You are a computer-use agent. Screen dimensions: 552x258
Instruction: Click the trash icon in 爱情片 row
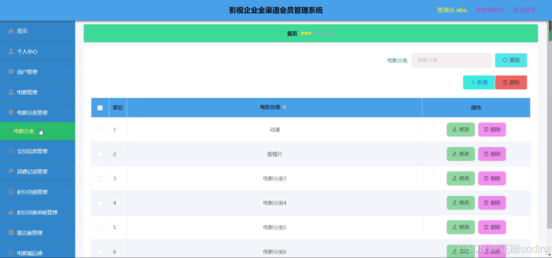pyautogui.click(x=486, y=154)
